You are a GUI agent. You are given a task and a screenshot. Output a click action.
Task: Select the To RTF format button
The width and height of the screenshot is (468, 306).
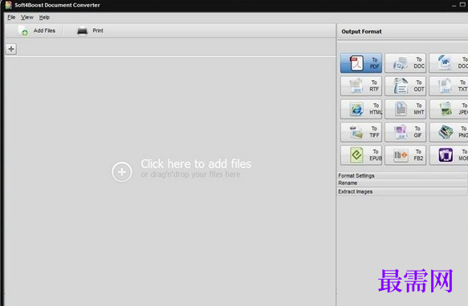tap(361, 86)
